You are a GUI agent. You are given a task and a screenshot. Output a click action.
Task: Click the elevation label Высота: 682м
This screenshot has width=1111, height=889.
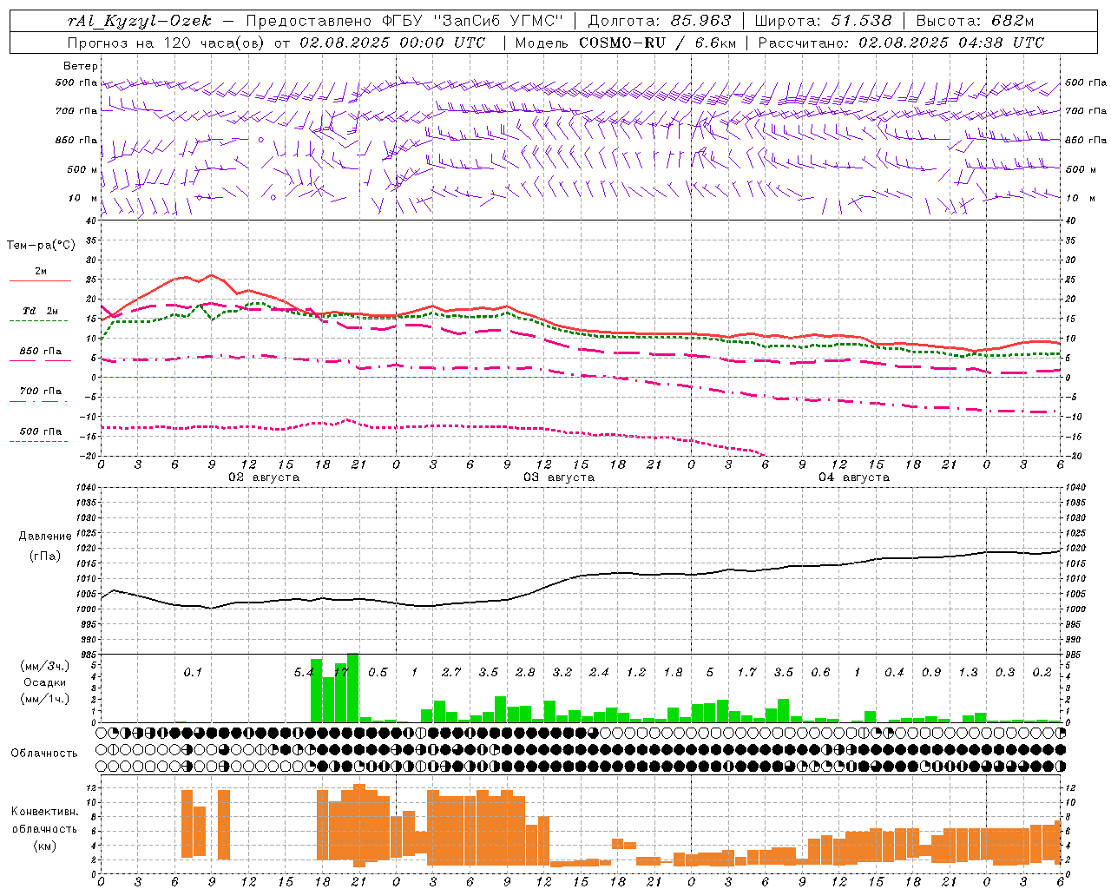(976, 21)
